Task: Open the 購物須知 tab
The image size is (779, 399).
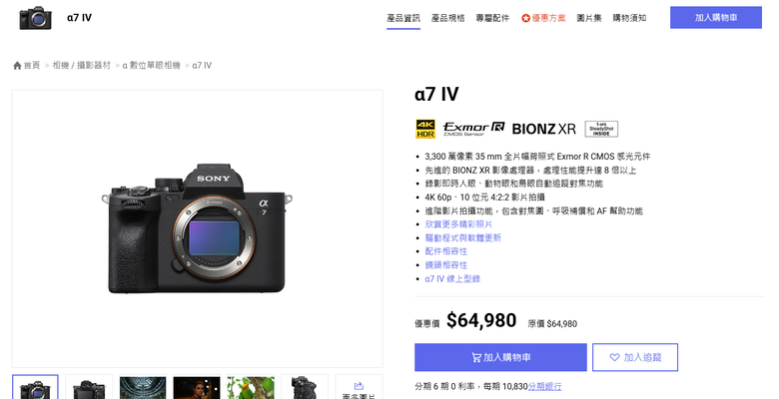Action: tap(629, 18)
